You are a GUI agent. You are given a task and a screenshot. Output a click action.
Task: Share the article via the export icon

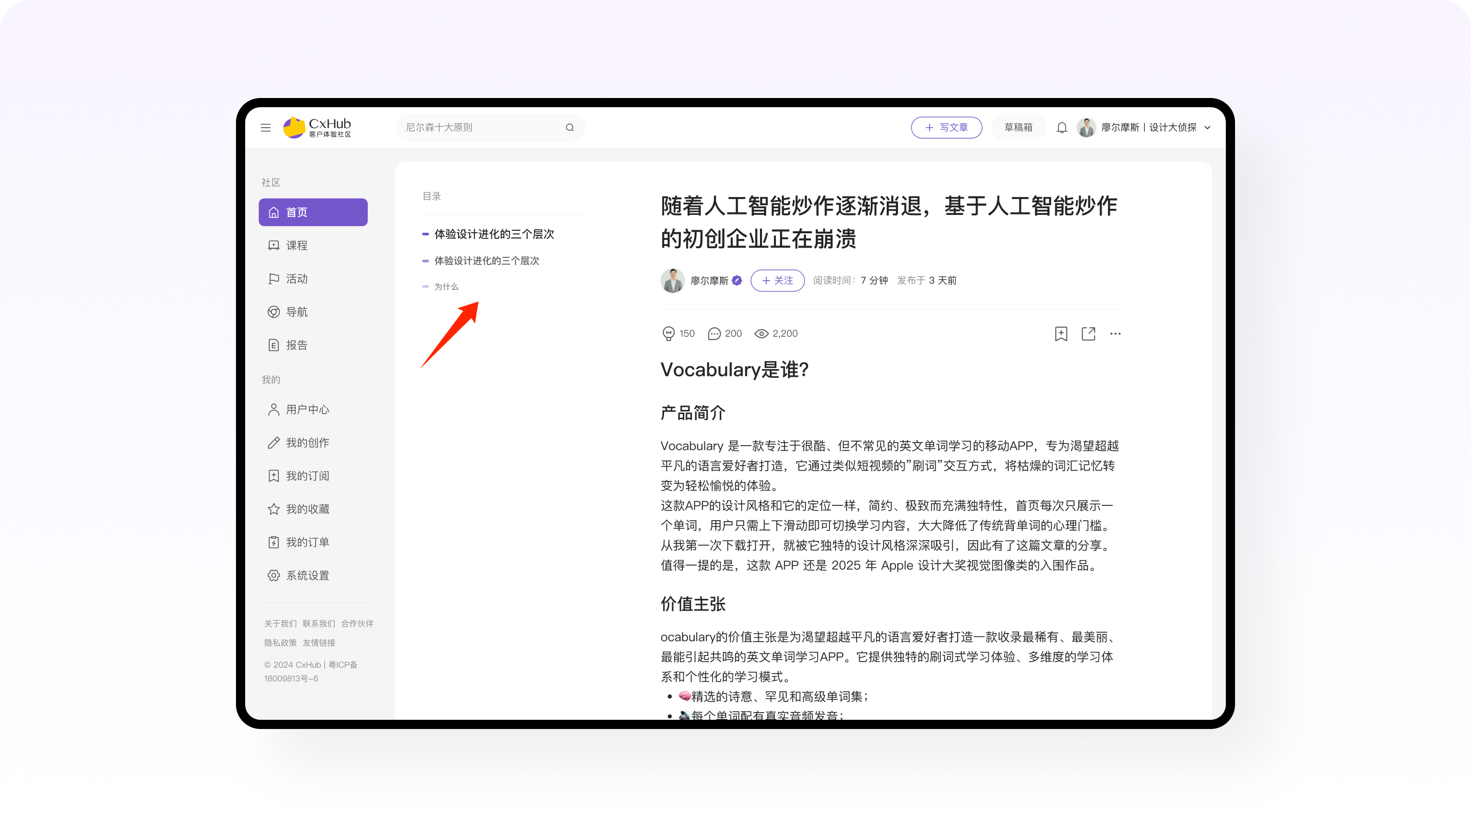pyautogui.click(x=1088, y=334)
